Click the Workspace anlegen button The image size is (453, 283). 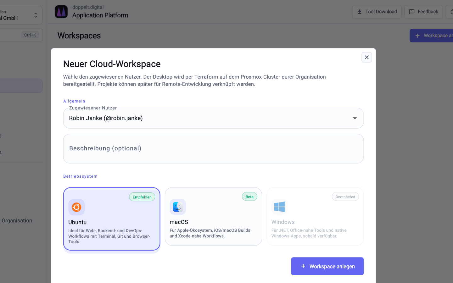pos(327,266)
